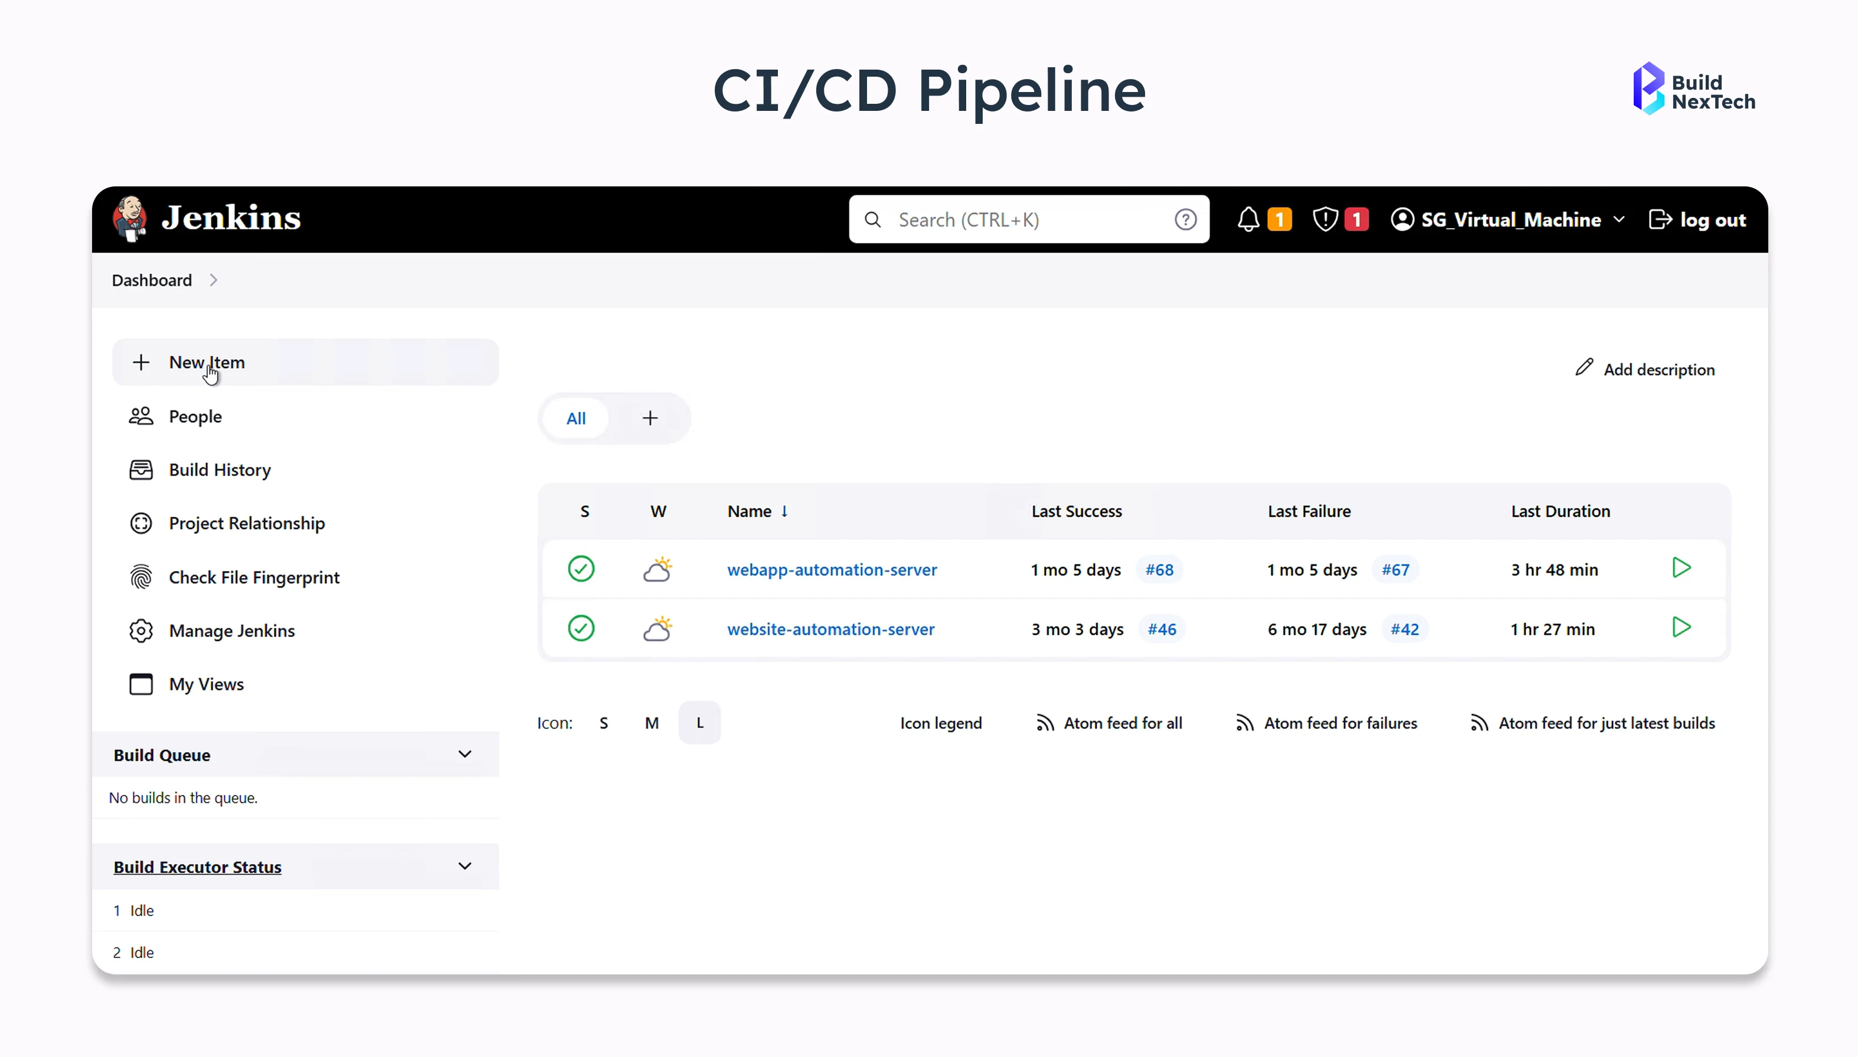The image size is (1858, 1057).
Task: Select large icon size
Action: pyautogui.click(x=699, y=723)
